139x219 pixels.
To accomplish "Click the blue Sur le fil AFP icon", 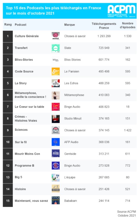I will 56,142.
